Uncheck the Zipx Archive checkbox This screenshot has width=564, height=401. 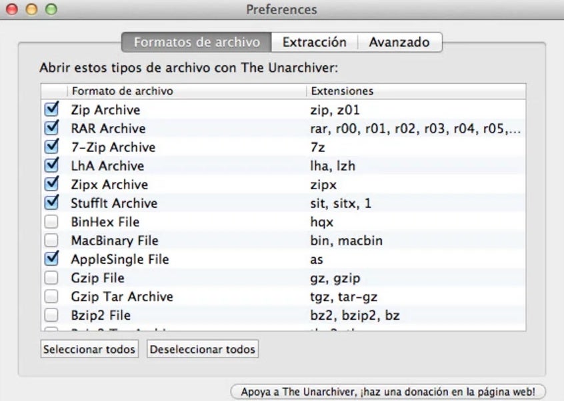[51, 185]
